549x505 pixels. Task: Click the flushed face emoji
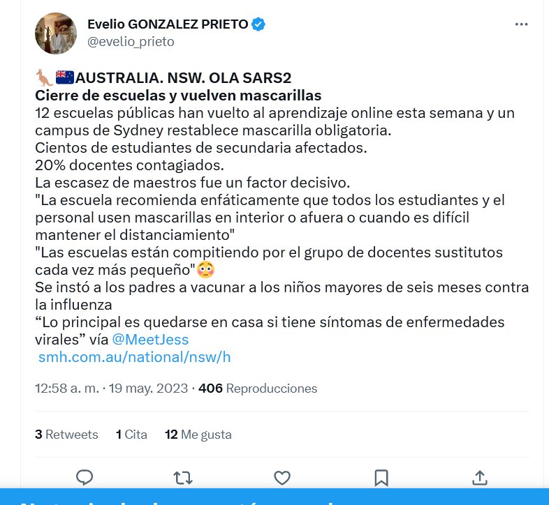coord(205,269)
